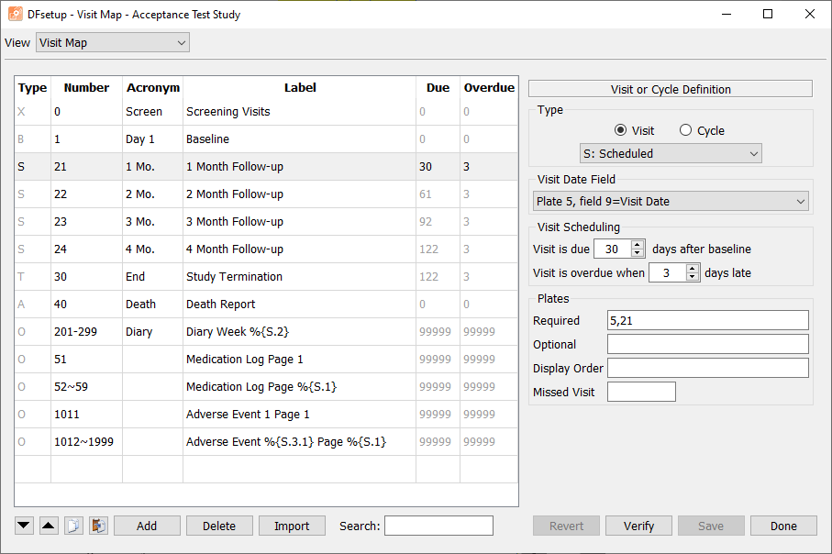This screenshot has width=832, height=554.
Task: Open the S: Scheduled type dropdown
Action: point(671,153)
